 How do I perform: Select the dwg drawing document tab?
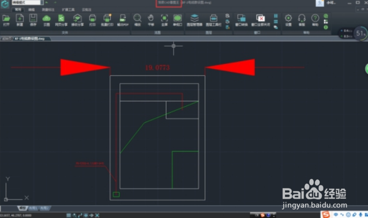[30, 39]
